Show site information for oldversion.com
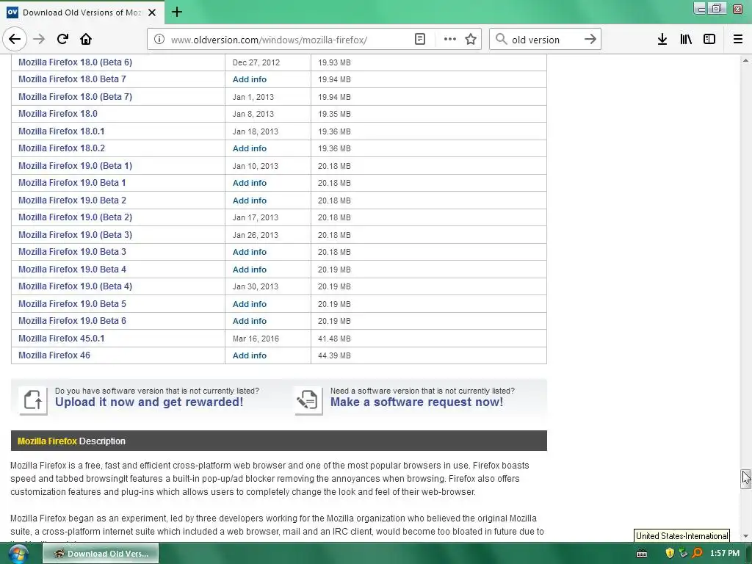The height and width of the screenshot is (564, 752). coord(159,40)
